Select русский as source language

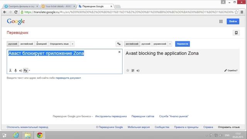[13, 44]
